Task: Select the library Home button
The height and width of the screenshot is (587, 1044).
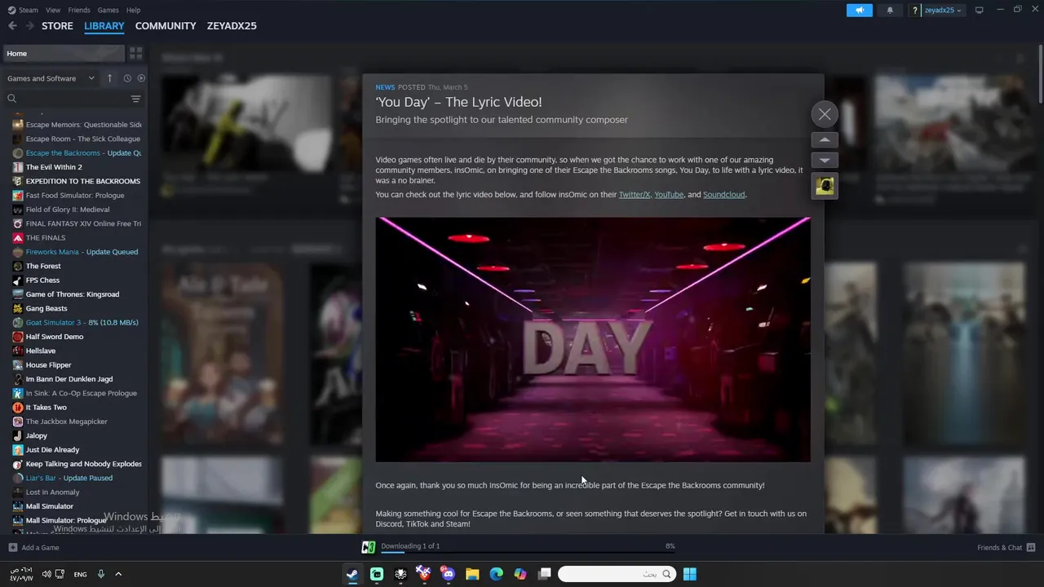Action: [63, 53]
